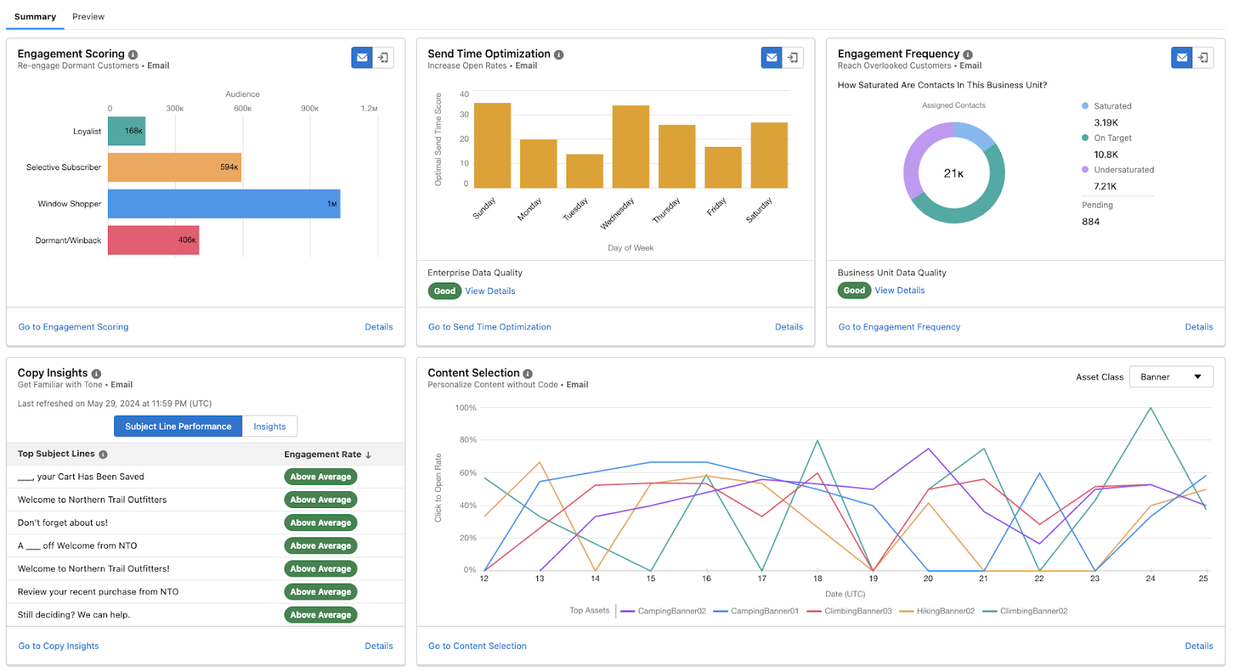Open info icon next to Engagement Scoring title

point(133,55)
